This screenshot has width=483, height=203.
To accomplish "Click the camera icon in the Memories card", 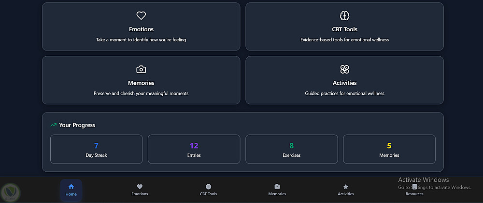I will (141, 69).
